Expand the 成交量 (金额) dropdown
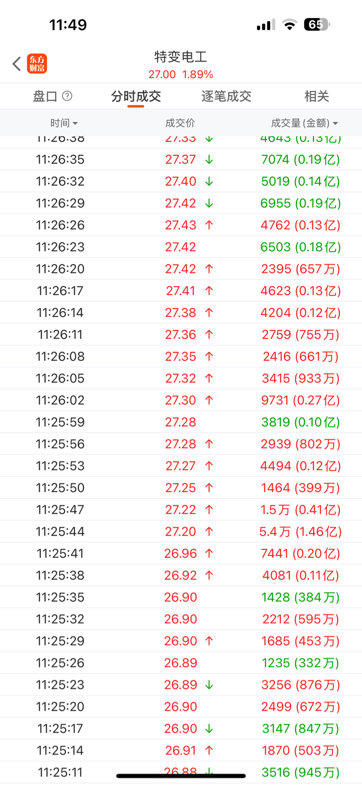 click(x=304, y=123)
